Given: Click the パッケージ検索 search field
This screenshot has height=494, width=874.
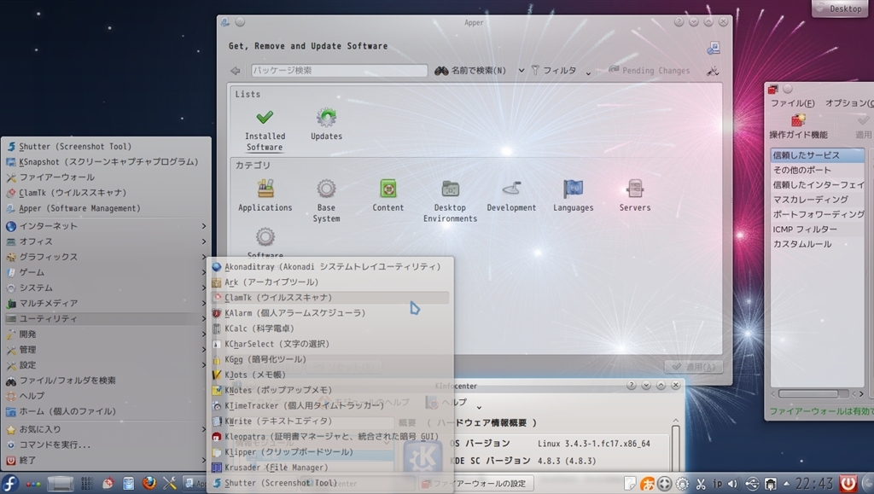Looking at the screenshot, I should point(339,71).
